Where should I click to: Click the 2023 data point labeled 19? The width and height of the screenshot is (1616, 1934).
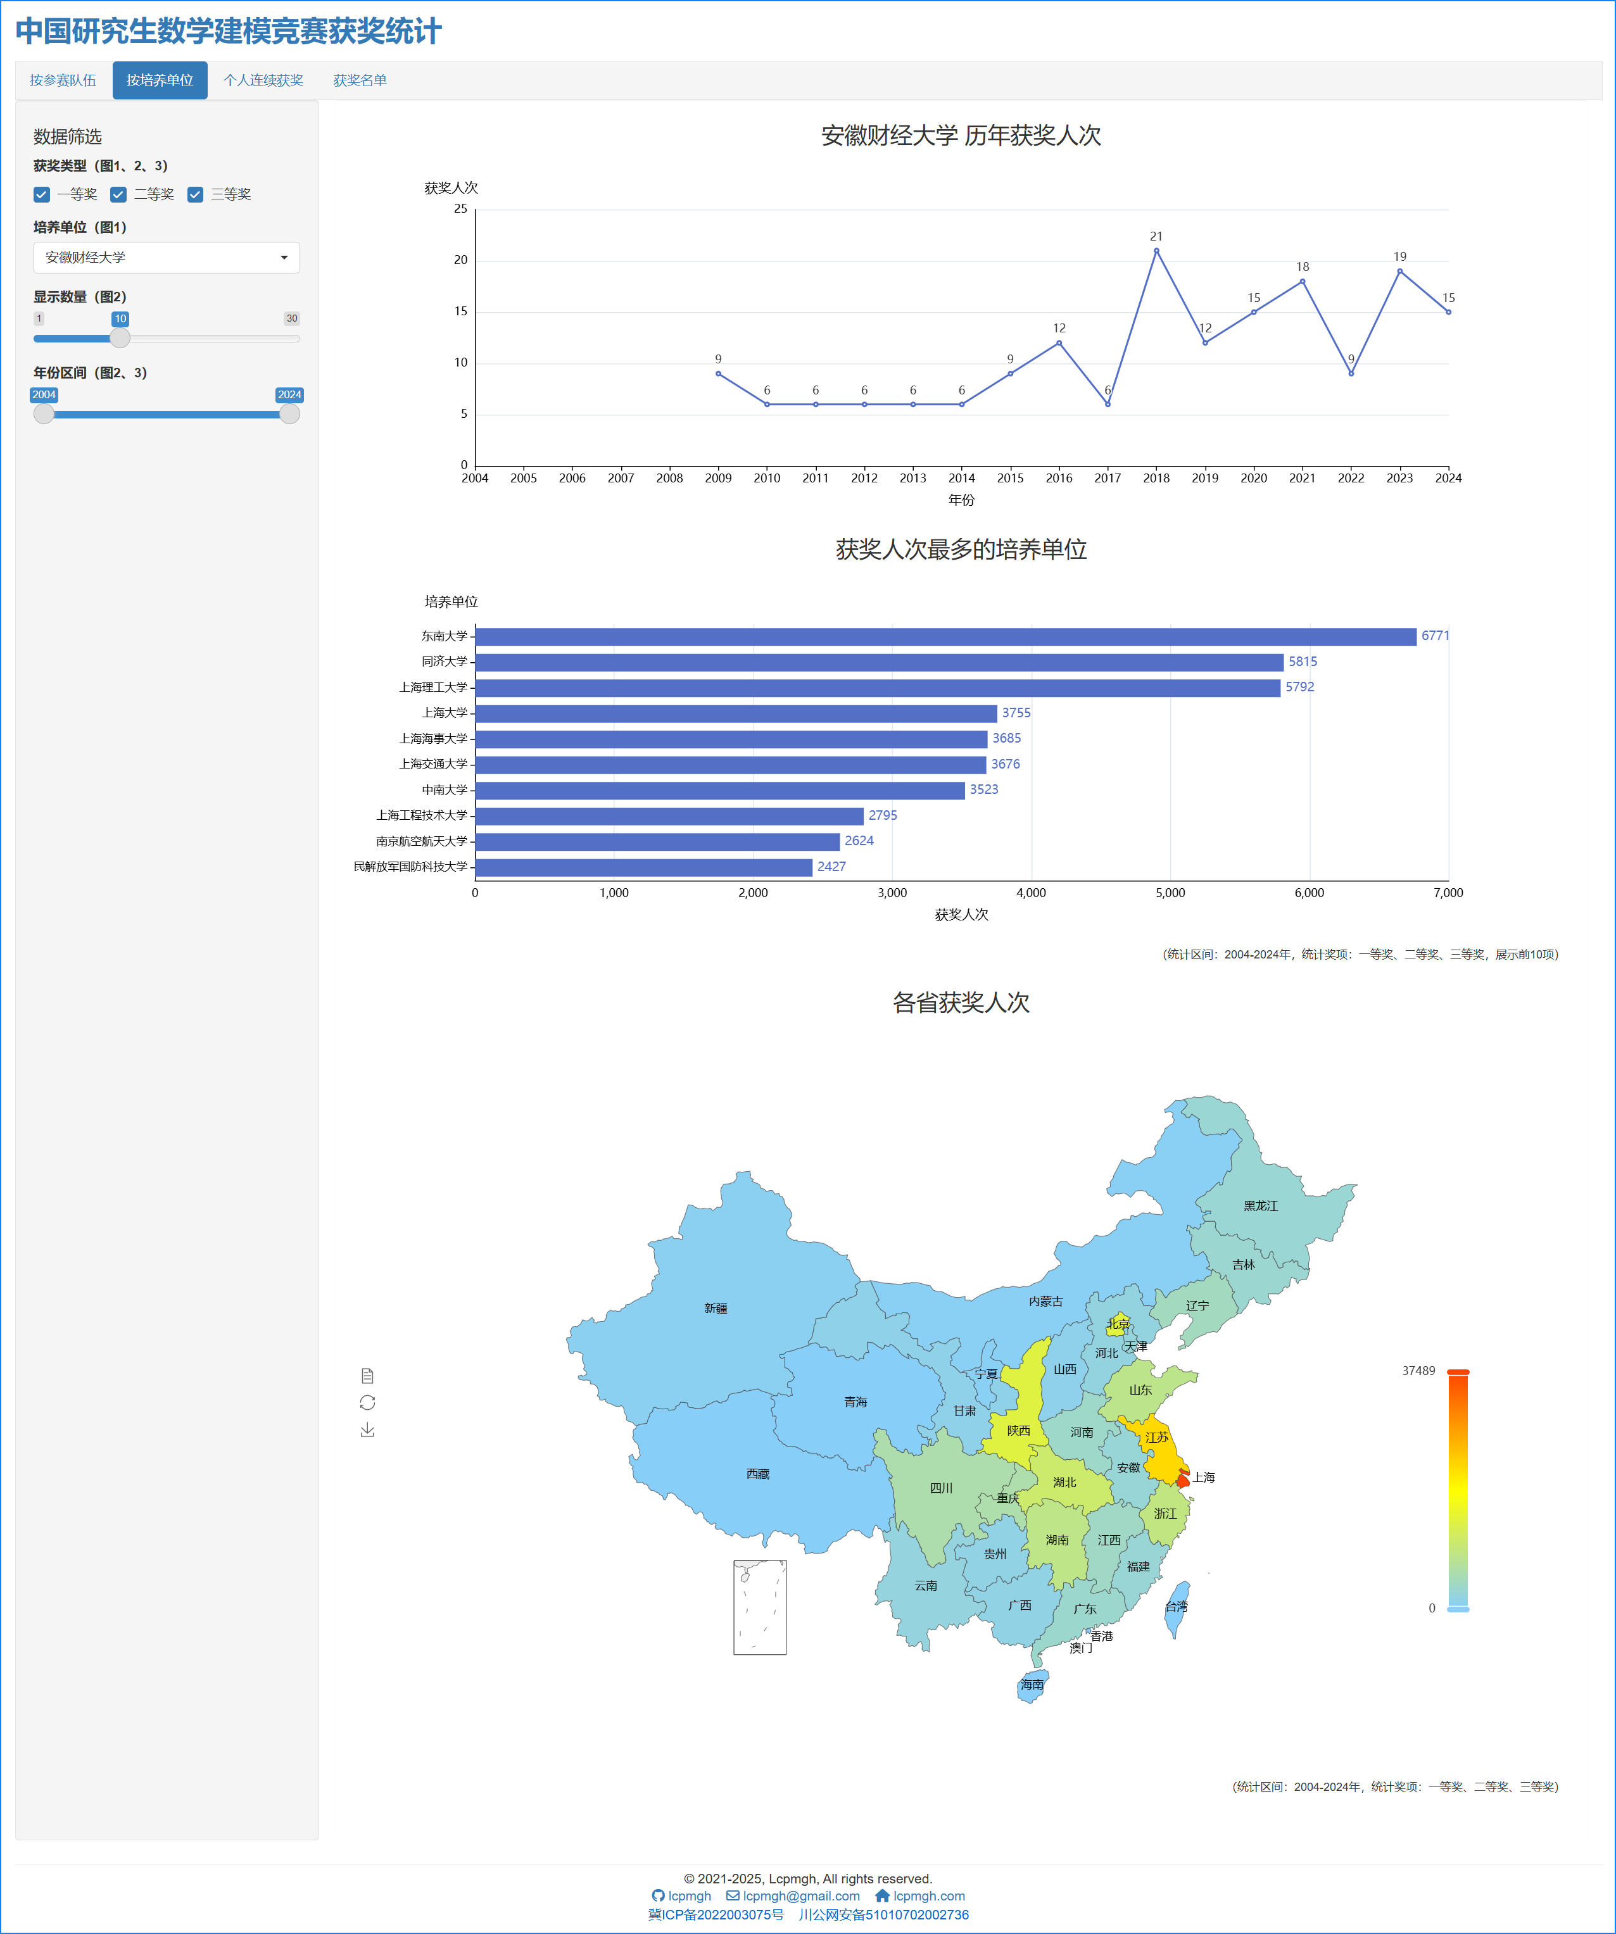1399,271
